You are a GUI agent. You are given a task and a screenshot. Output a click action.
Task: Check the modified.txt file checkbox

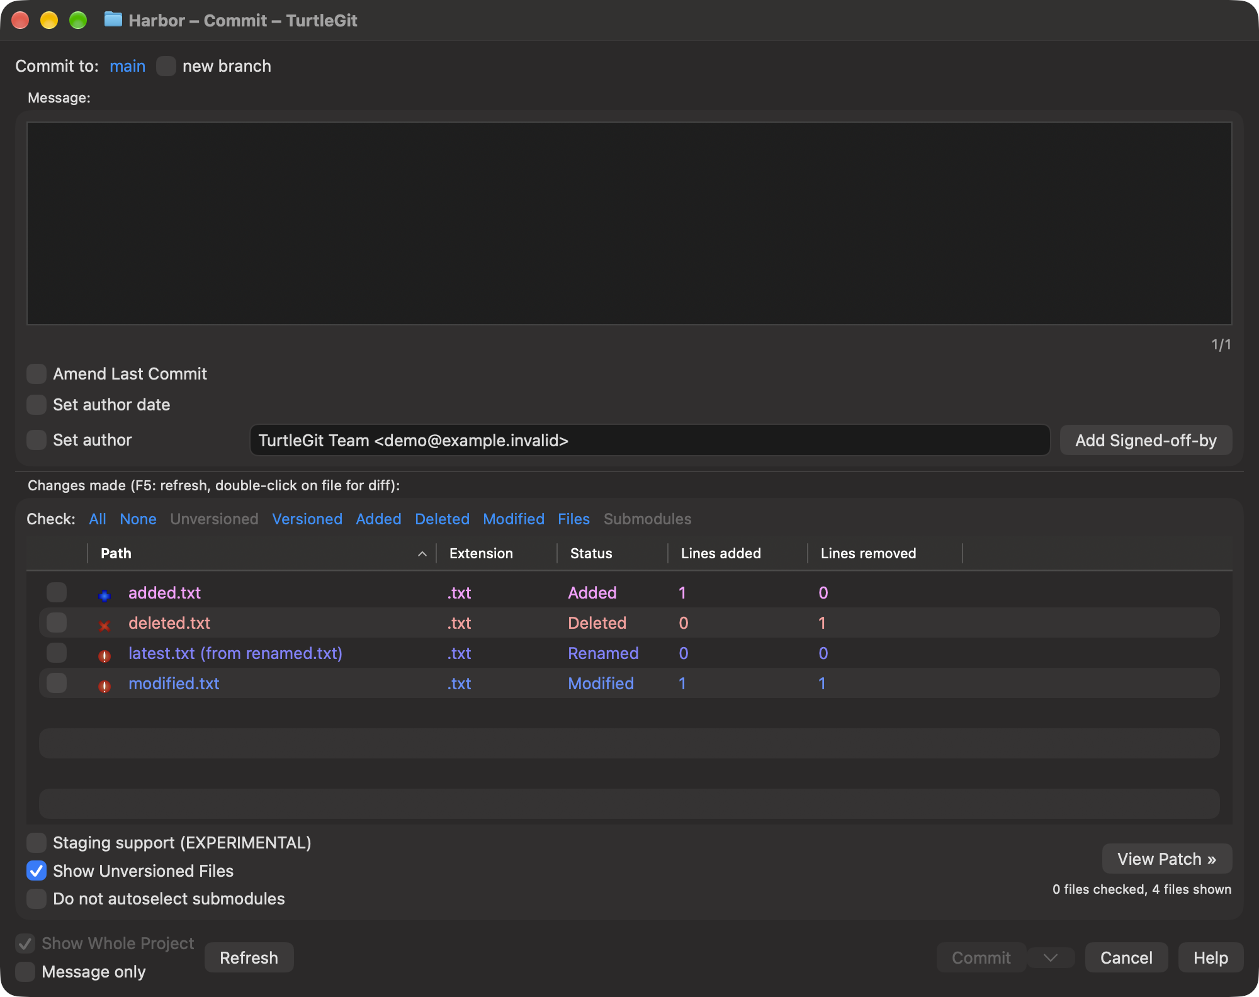click(57, 683)
